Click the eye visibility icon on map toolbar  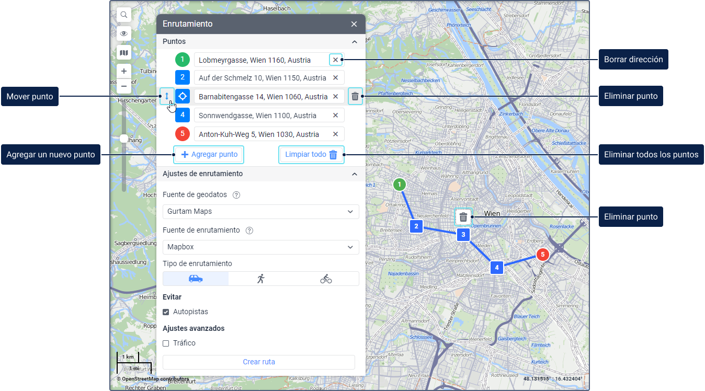point(124,34)
